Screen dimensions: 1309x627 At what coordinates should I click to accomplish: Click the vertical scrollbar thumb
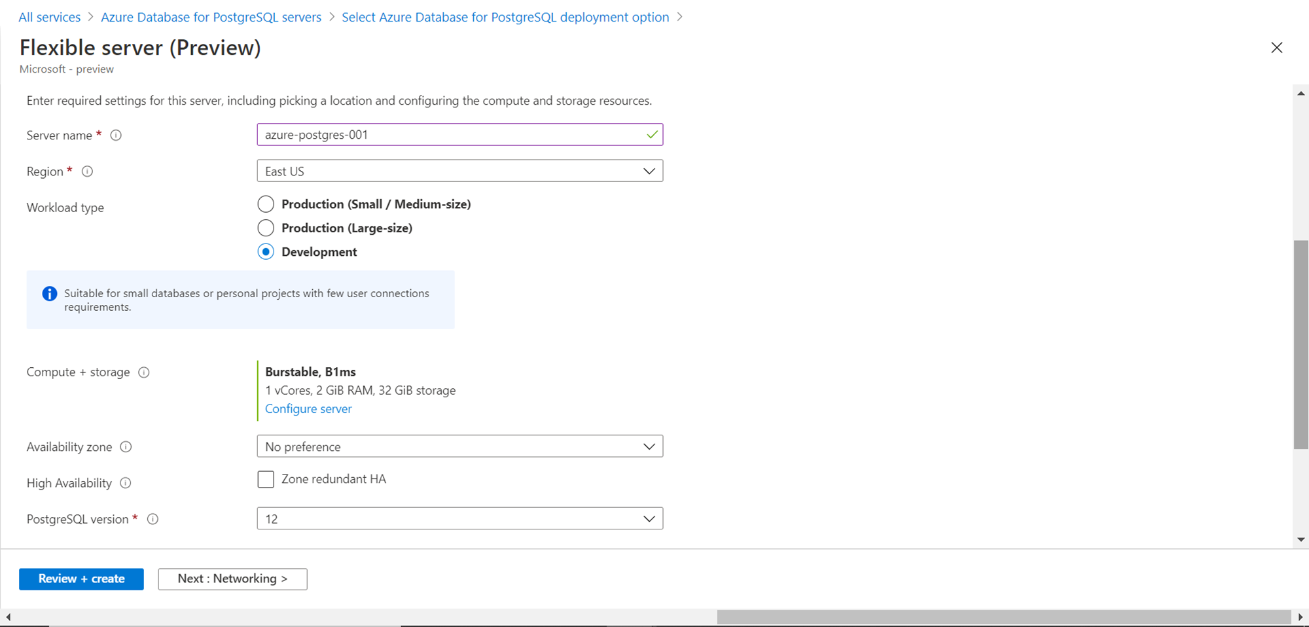coord(1300,344)
